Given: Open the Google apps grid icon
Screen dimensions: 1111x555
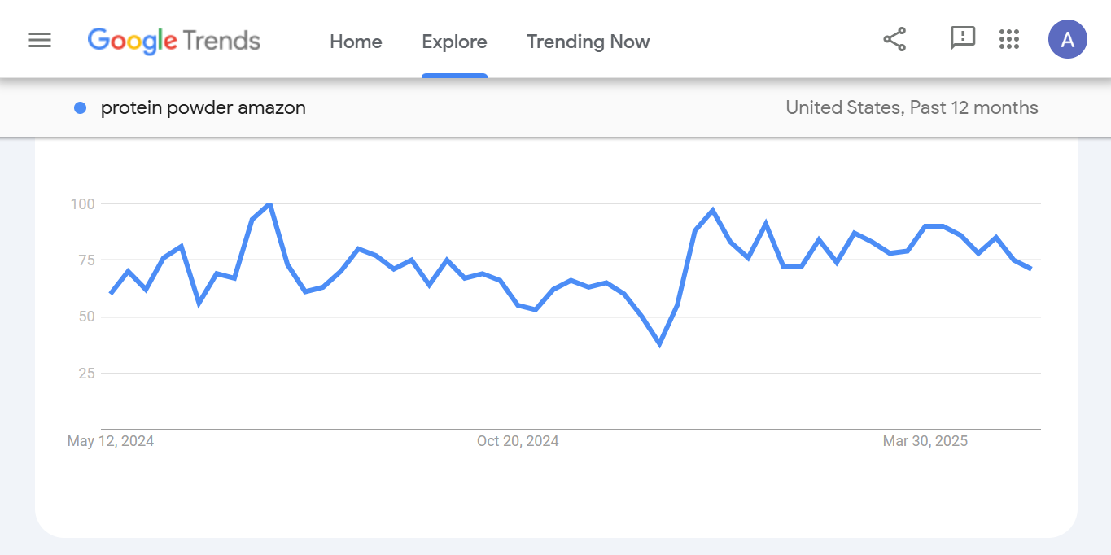Looking at the screenshot, I should (1009, 38).
